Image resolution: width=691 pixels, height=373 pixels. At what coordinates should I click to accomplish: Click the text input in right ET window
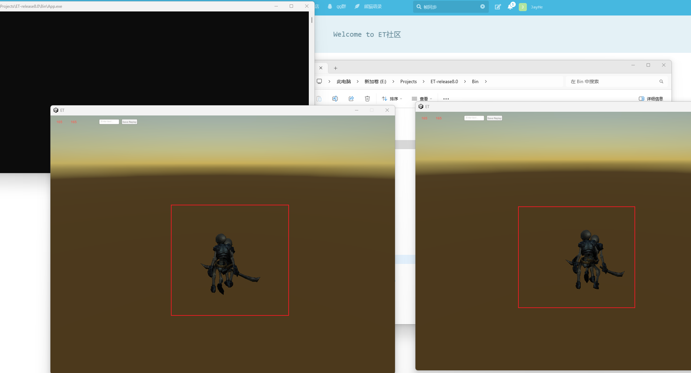474,118
